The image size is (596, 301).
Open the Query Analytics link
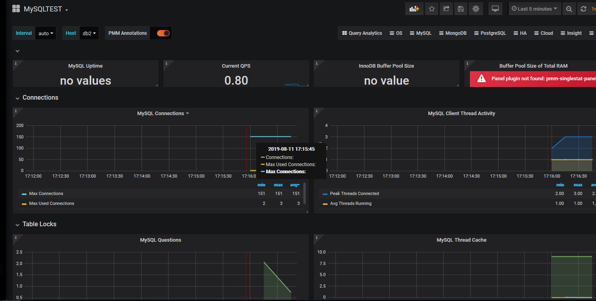click(362, 33)
